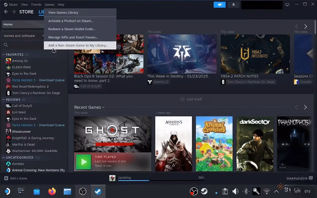Click the Bluetooth icon in the system tray
The height and width of the screenshot is (198, 317).
[x=246, y=191]
